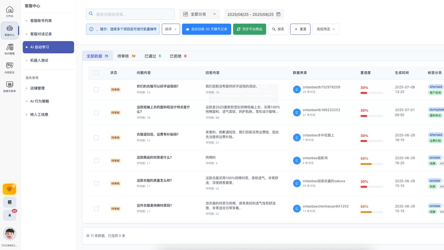
Task: Open 客服账号列表 menu item
Action: click(48, 21)
